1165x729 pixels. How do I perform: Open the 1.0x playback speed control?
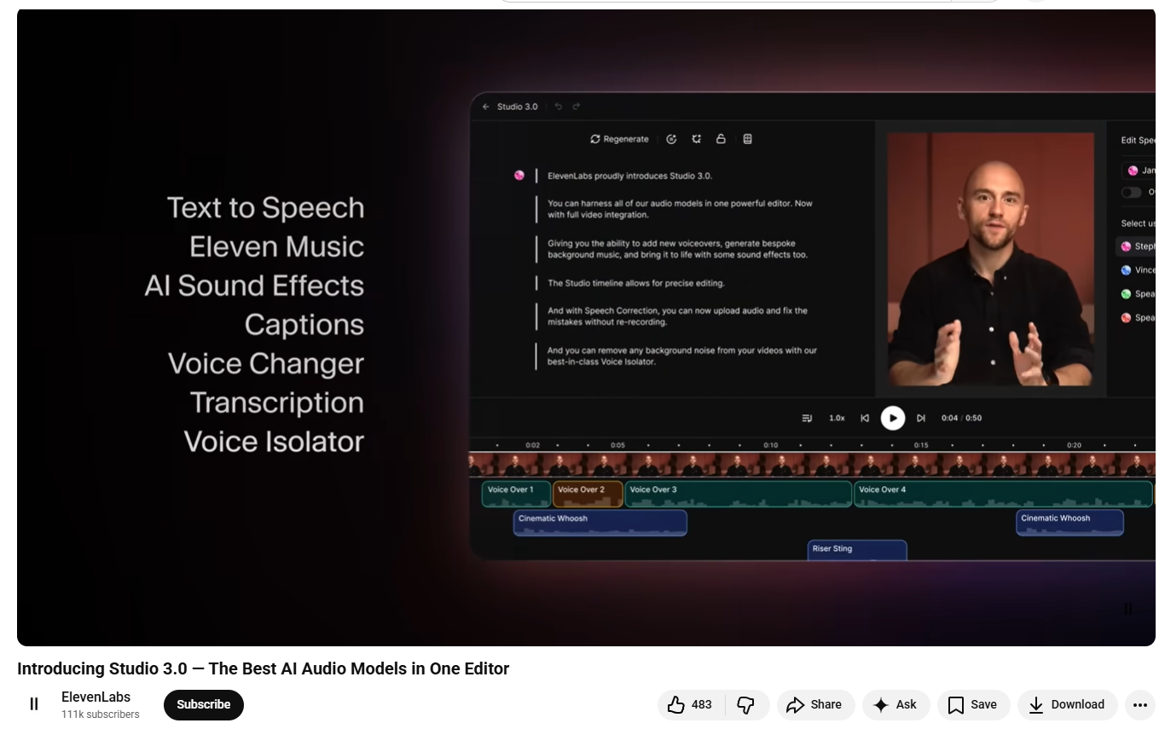pos(837,418)
